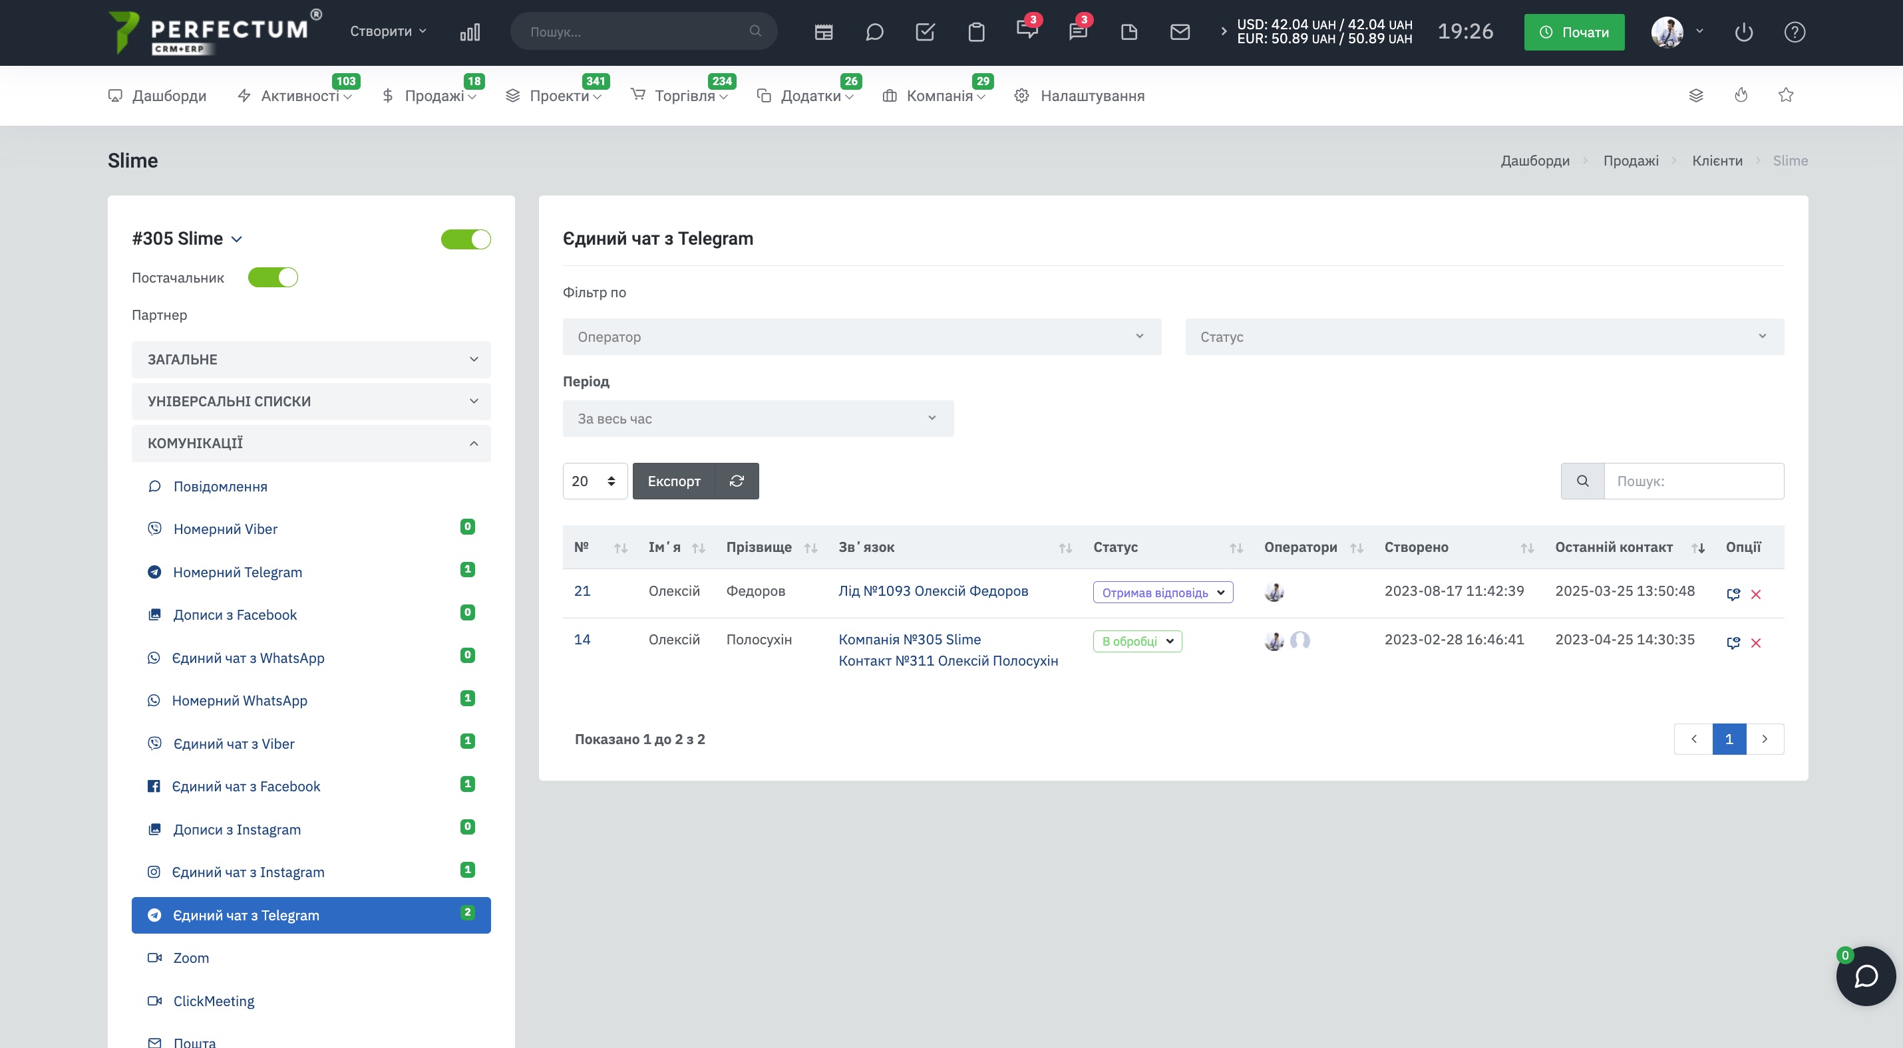Open the Період 'За весь час' dropdown
The height and width of the screenshot is (1048, 1903).
point(758,418)
